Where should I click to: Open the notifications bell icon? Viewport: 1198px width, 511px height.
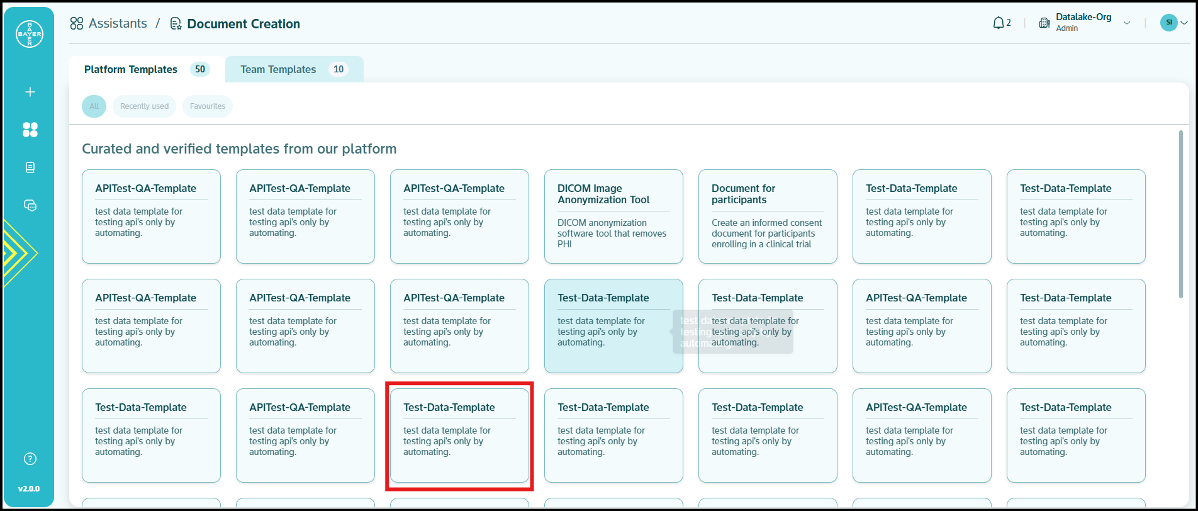[x=999, y=23]
